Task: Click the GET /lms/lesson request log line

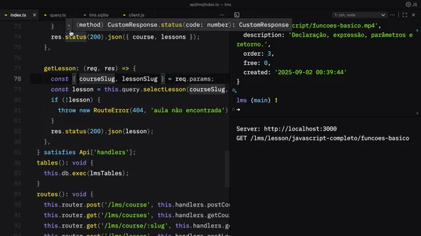Action: (x=323, y=138)
